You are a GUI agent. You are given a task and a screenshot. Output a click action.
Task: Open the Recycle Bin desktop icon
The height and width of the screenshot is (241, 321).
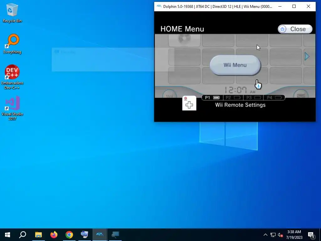coord(12,13)
